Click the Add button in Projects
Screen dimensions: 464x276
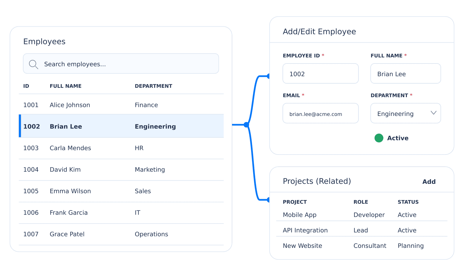click(429, 182)
